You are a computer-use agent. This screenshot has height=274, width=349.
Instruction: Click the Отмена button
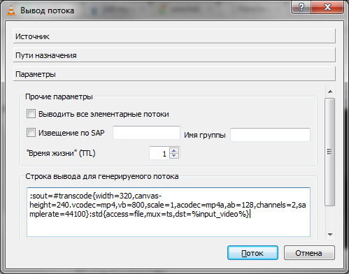[309, 253]
